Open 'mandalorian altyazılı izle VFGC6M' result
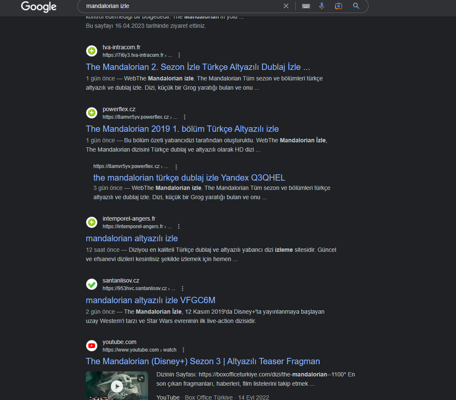Image resolution: width=456 pixels, height=400 pixels. tap(150, 300)
